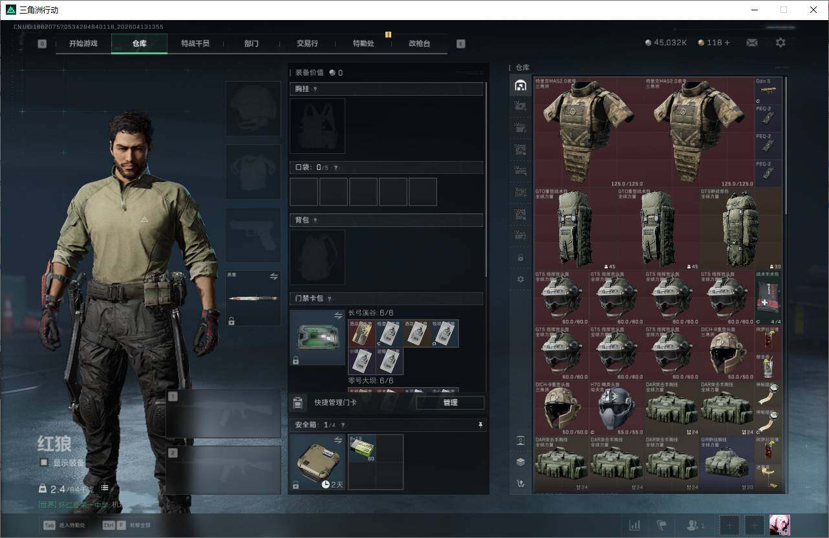Select the all-items stash category icon
The height and width of the screenshot is (538, 829).
pos(521,85)
